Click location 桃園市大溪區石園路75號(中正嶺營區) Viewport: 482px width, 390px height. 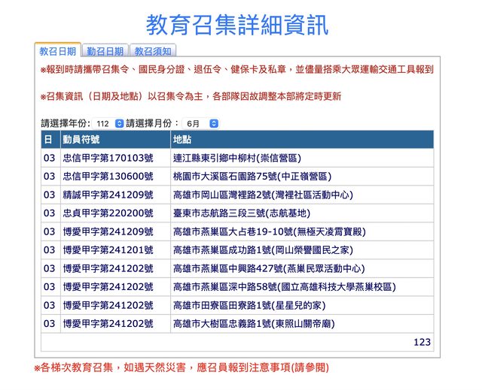[x=252, y=177]
